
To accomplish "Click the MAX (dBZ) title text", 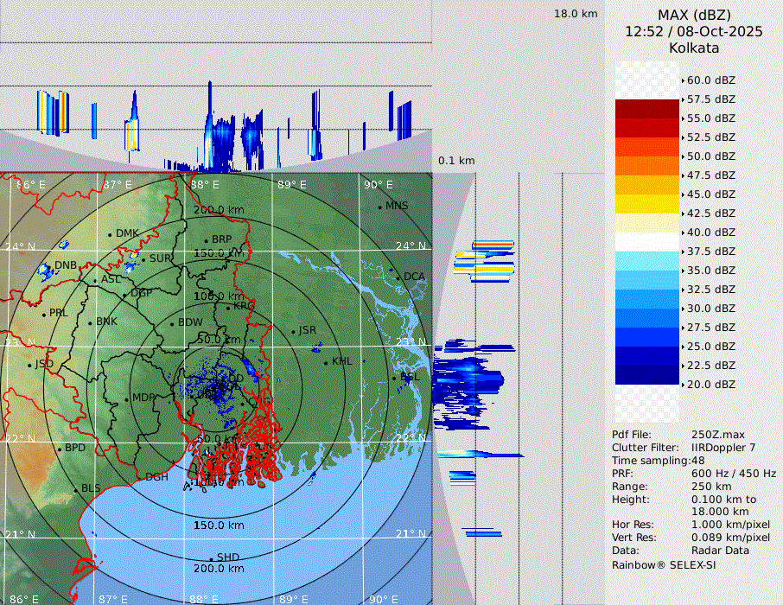I will point(694,15).
